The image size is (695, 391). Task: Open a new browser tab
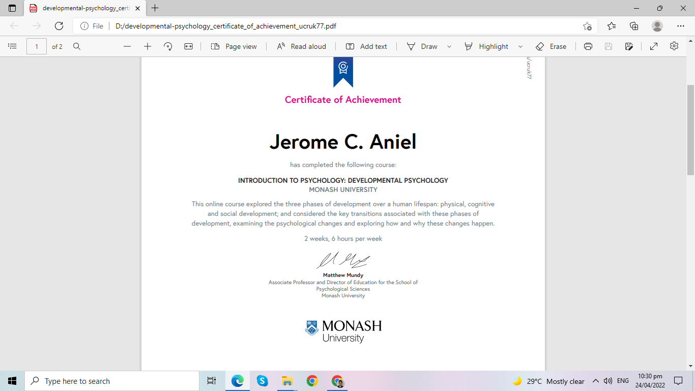point(155,8)
